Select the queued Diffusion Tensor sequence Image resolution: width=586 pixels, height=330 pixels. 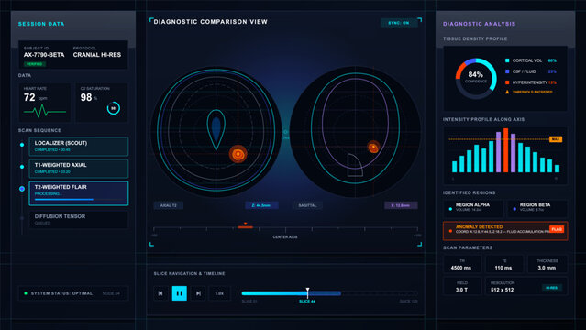click(x=79, y=219)
